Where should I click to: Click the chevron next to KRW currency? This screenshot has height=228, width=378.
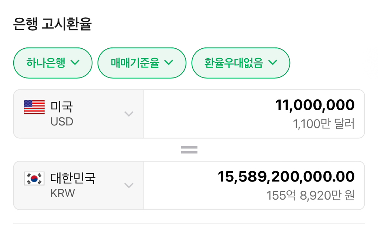click(129, 186)
